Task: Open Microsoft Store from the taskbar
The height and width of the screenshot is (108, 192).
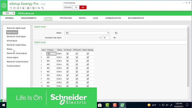Action: click(100, 105)
